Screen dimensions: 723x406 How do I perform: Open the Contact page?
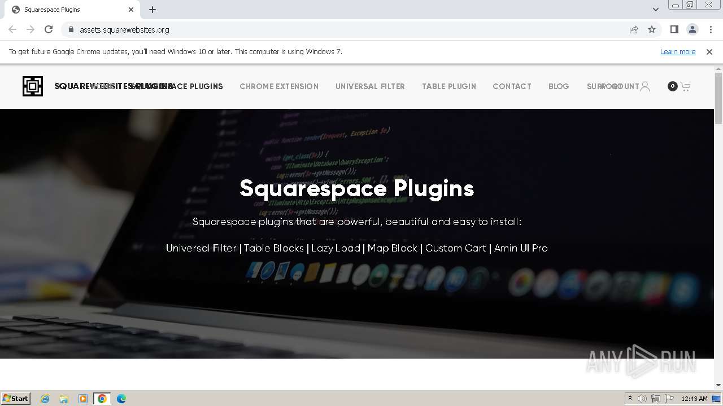(x=512, y=86)
